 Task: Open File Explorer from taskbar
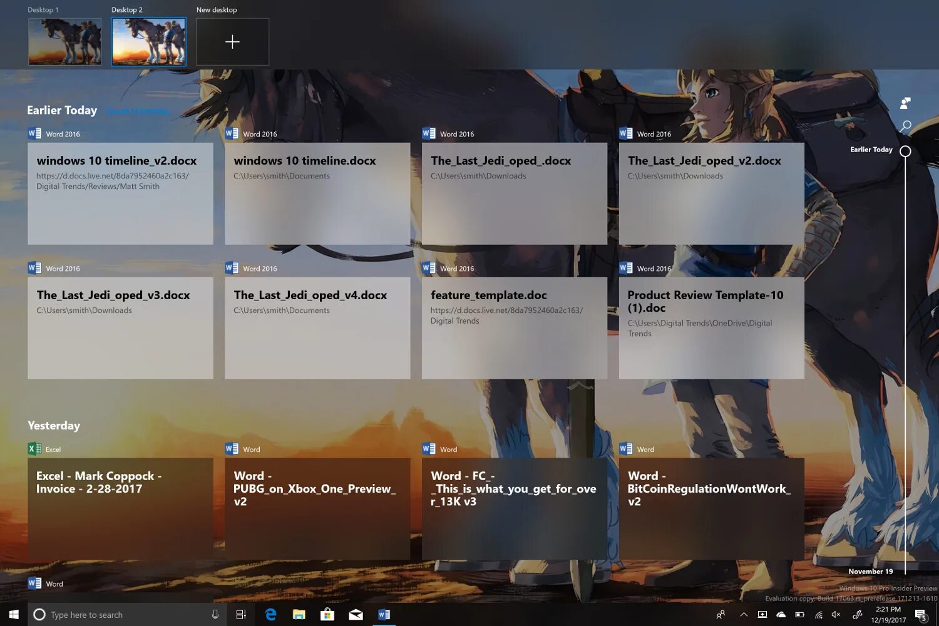coord(299,615)
